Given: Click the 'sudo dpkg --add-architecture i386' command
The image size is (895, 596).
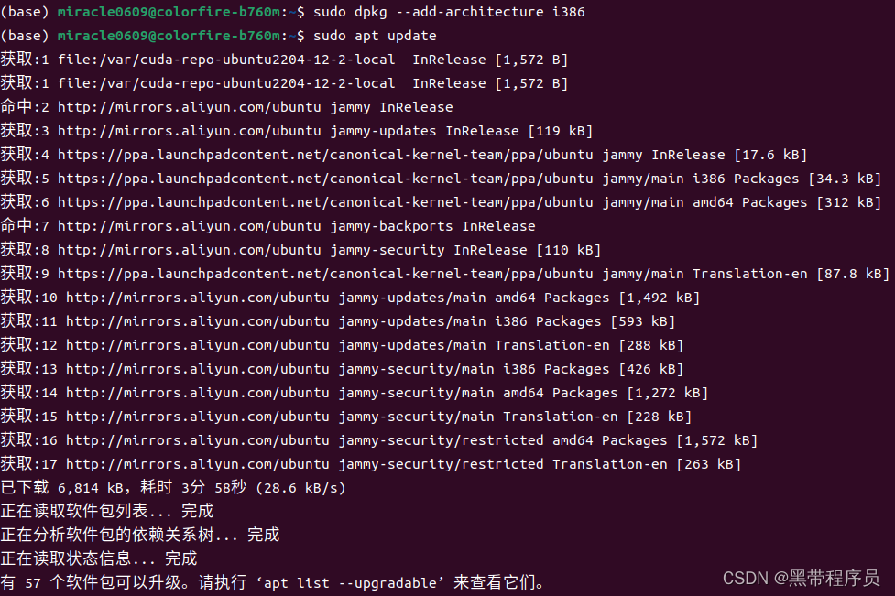Looking at the screenshot, I should coord(449,12).
